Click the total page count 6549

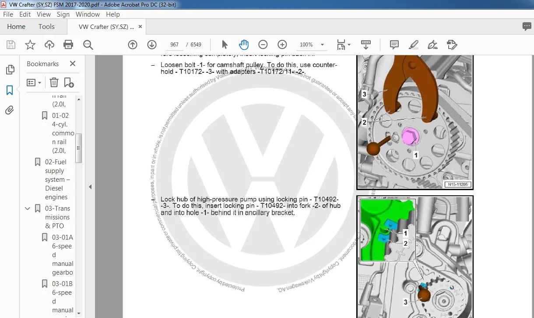point(196,45)
